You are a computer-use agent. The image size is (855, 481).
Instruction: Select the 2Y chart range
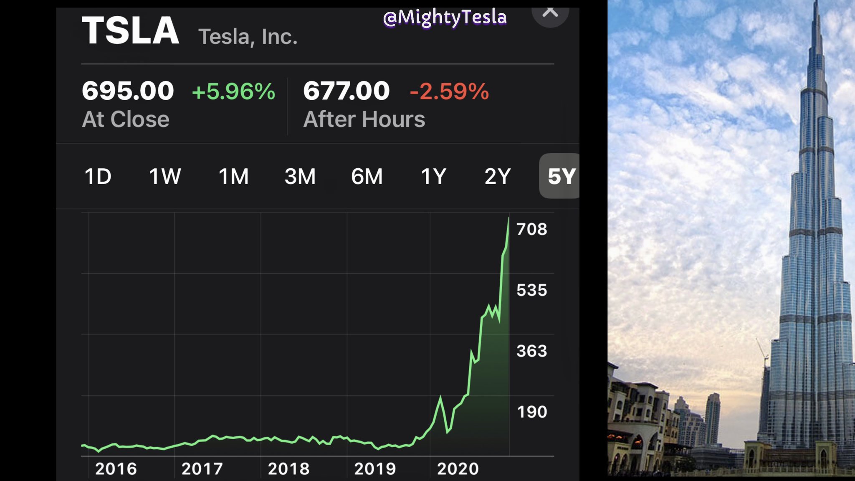[x=497, y=176]
